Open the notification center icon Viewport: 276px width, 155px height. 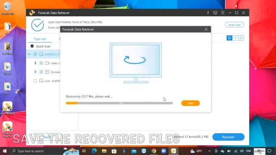tap(269, 151)
